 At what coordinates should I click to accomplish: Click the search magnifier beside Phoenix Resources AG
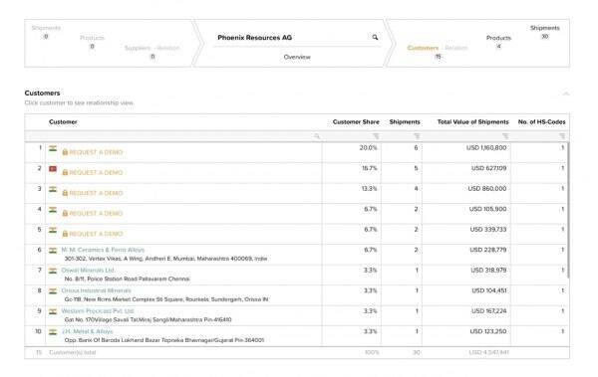(x=375, y=37)
